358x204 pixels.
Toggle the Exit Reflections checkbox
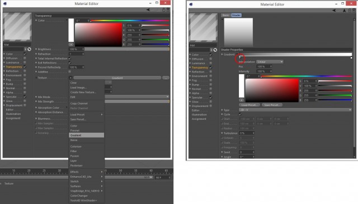pos(70,63)
